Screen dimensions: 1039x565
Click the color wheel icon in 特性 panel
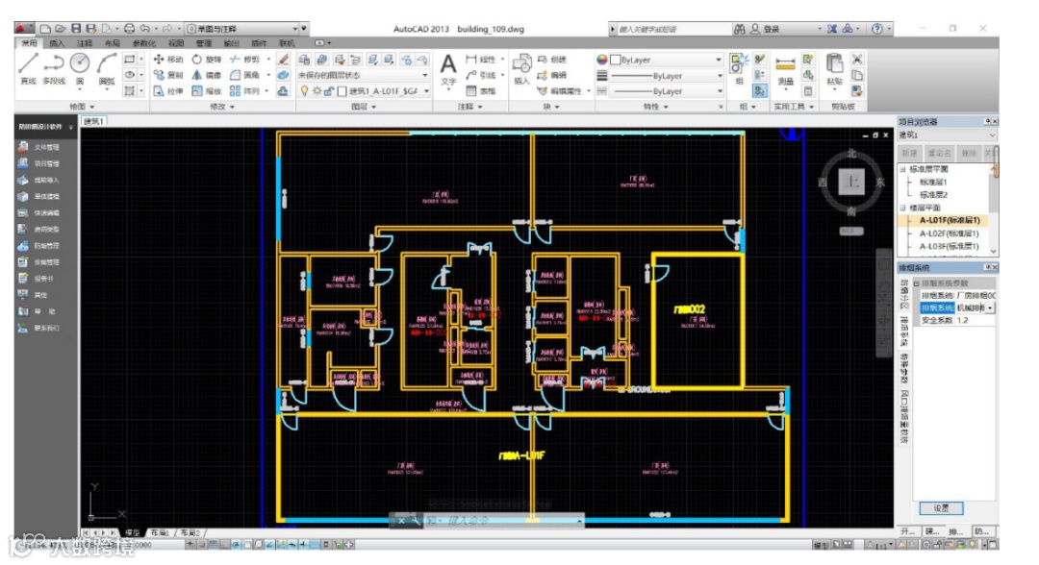(601, 60)
